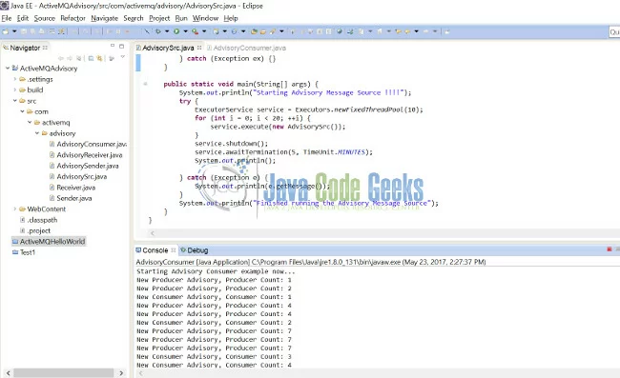Click the green Run button in toolbar
620x378 pixels.
[176, 31]
